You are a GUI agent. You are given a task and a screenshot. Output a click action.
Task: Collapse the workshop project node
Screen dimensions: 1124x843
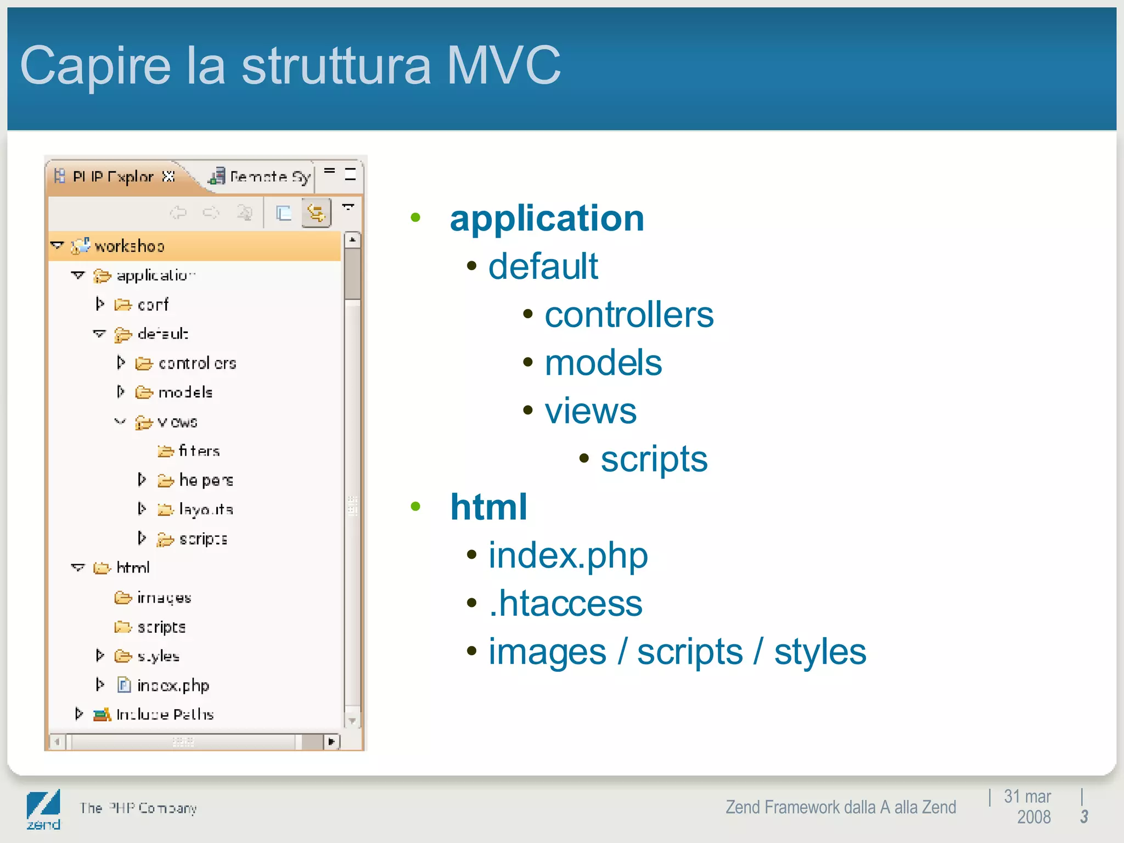tap(57, 245)
